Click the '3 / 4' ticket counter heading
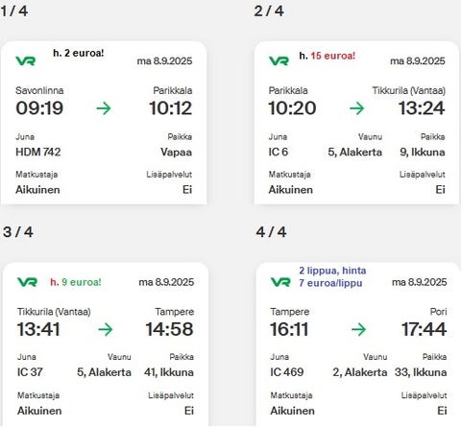Viewport: 461px width, 427px height. click(18, 231)
